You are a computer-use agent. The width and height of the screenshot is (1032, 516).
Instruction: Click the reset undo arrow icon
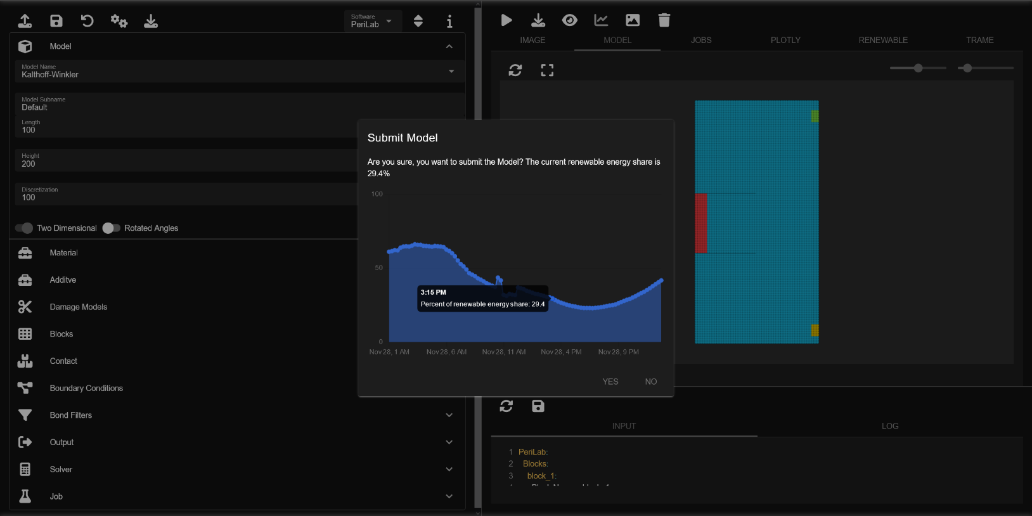87,21
